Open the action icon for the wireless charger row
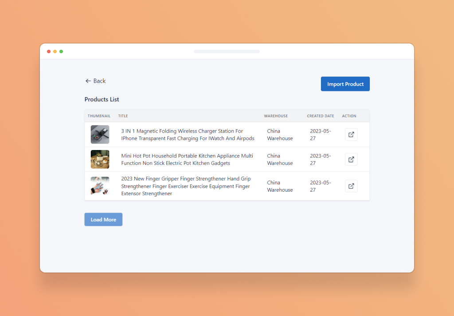The height and width of the screenshot is (316, 454). [351, 134]
